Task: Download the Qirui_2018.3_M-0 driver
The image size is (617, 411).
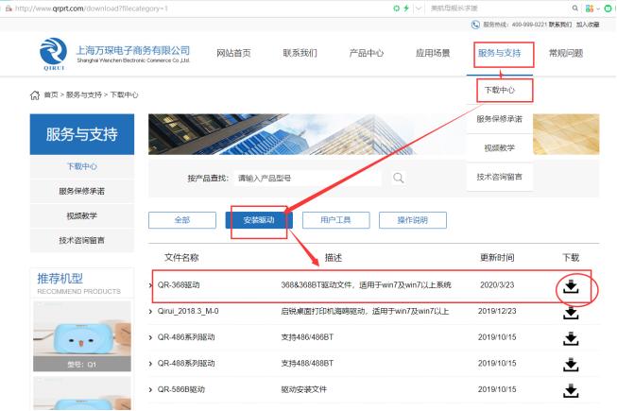Action: click(x=571, y=313)
